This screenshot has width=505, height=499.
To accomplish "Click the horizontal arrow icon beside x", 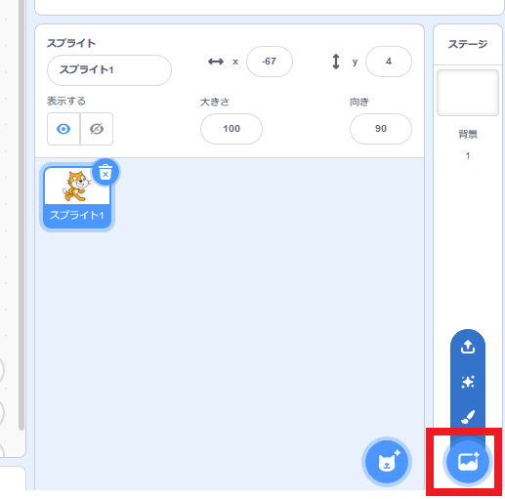I will click(x=216, y=62).
